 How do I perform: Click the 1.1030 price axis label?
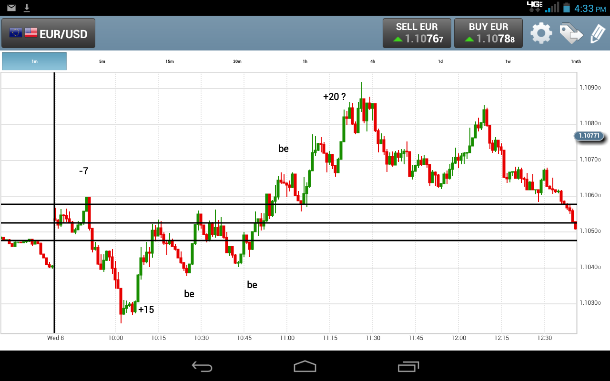[x=590, y=303]
